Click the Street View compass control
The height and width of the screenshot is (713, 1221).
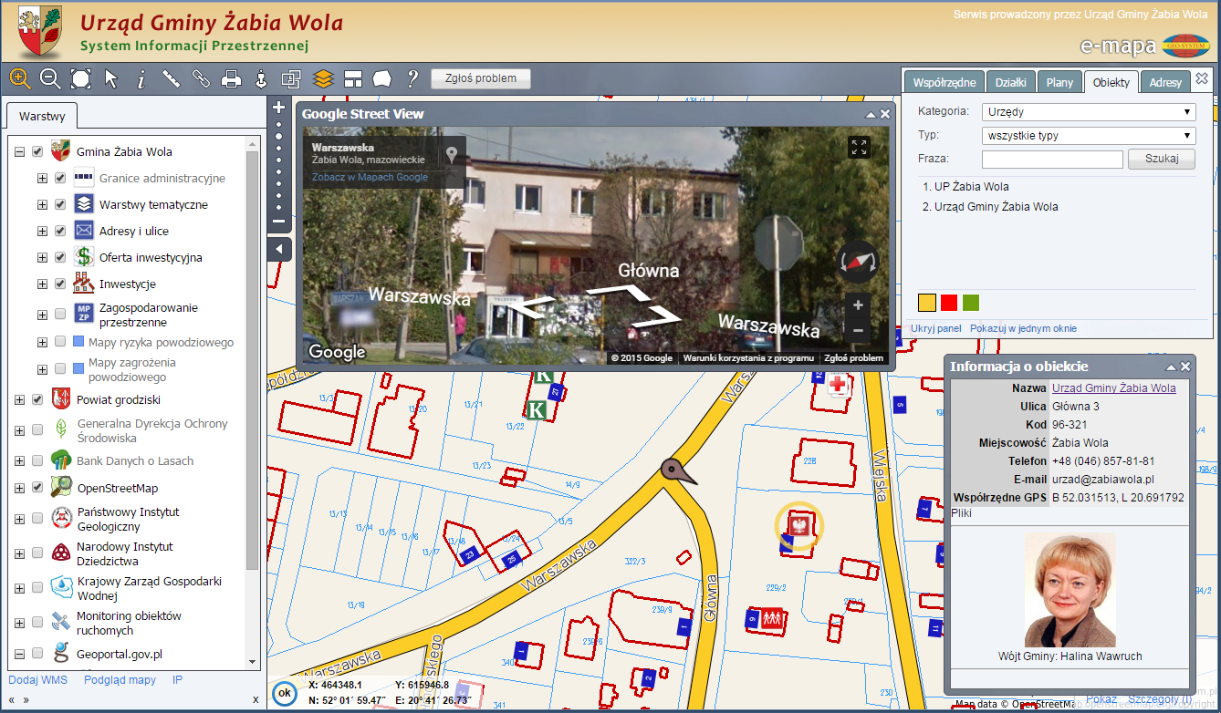(857, 262)
